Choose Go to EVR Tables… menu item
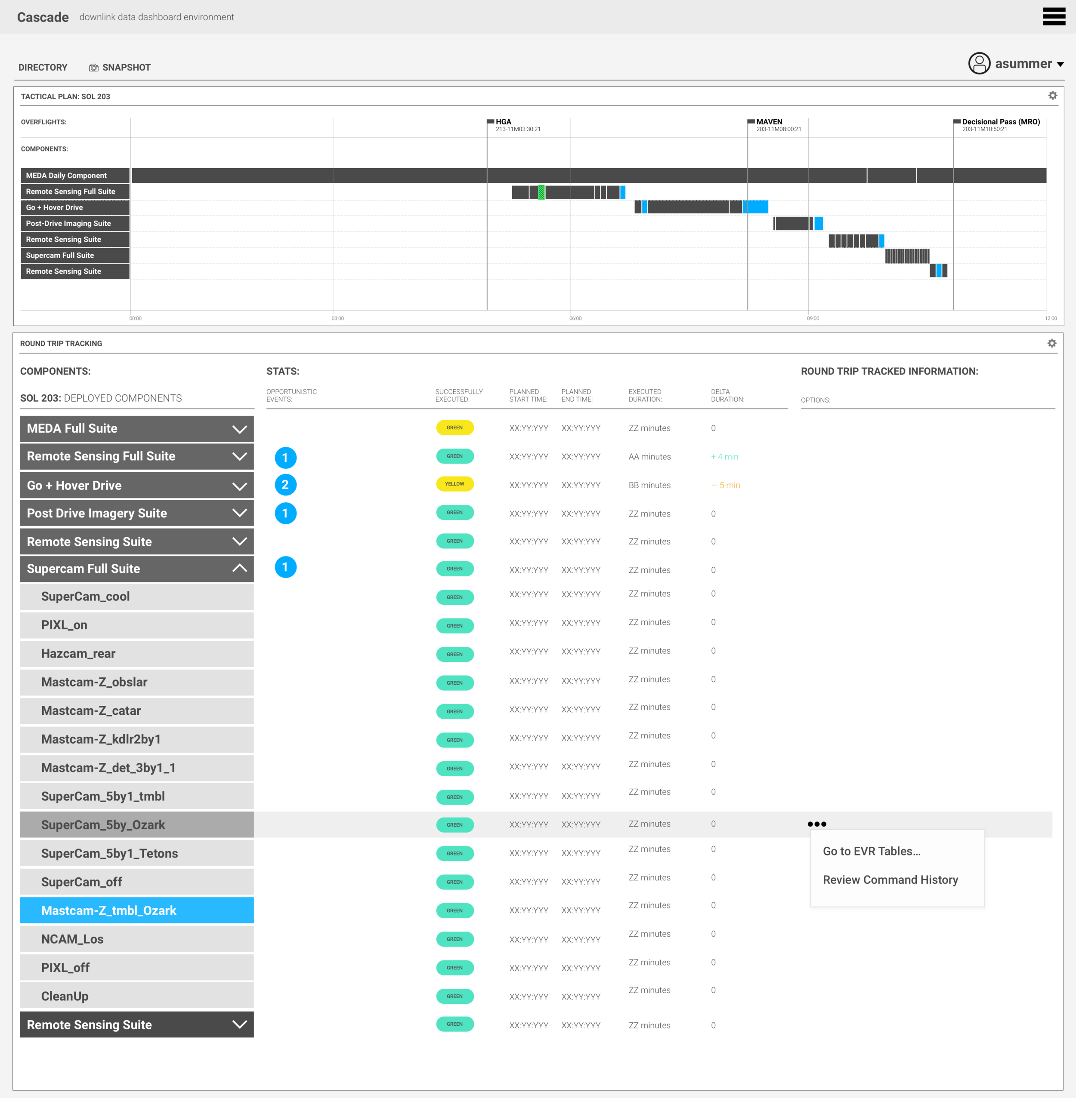This screenshot has width=1076, height=1098. pyautogui.click(x=872, y=851)
